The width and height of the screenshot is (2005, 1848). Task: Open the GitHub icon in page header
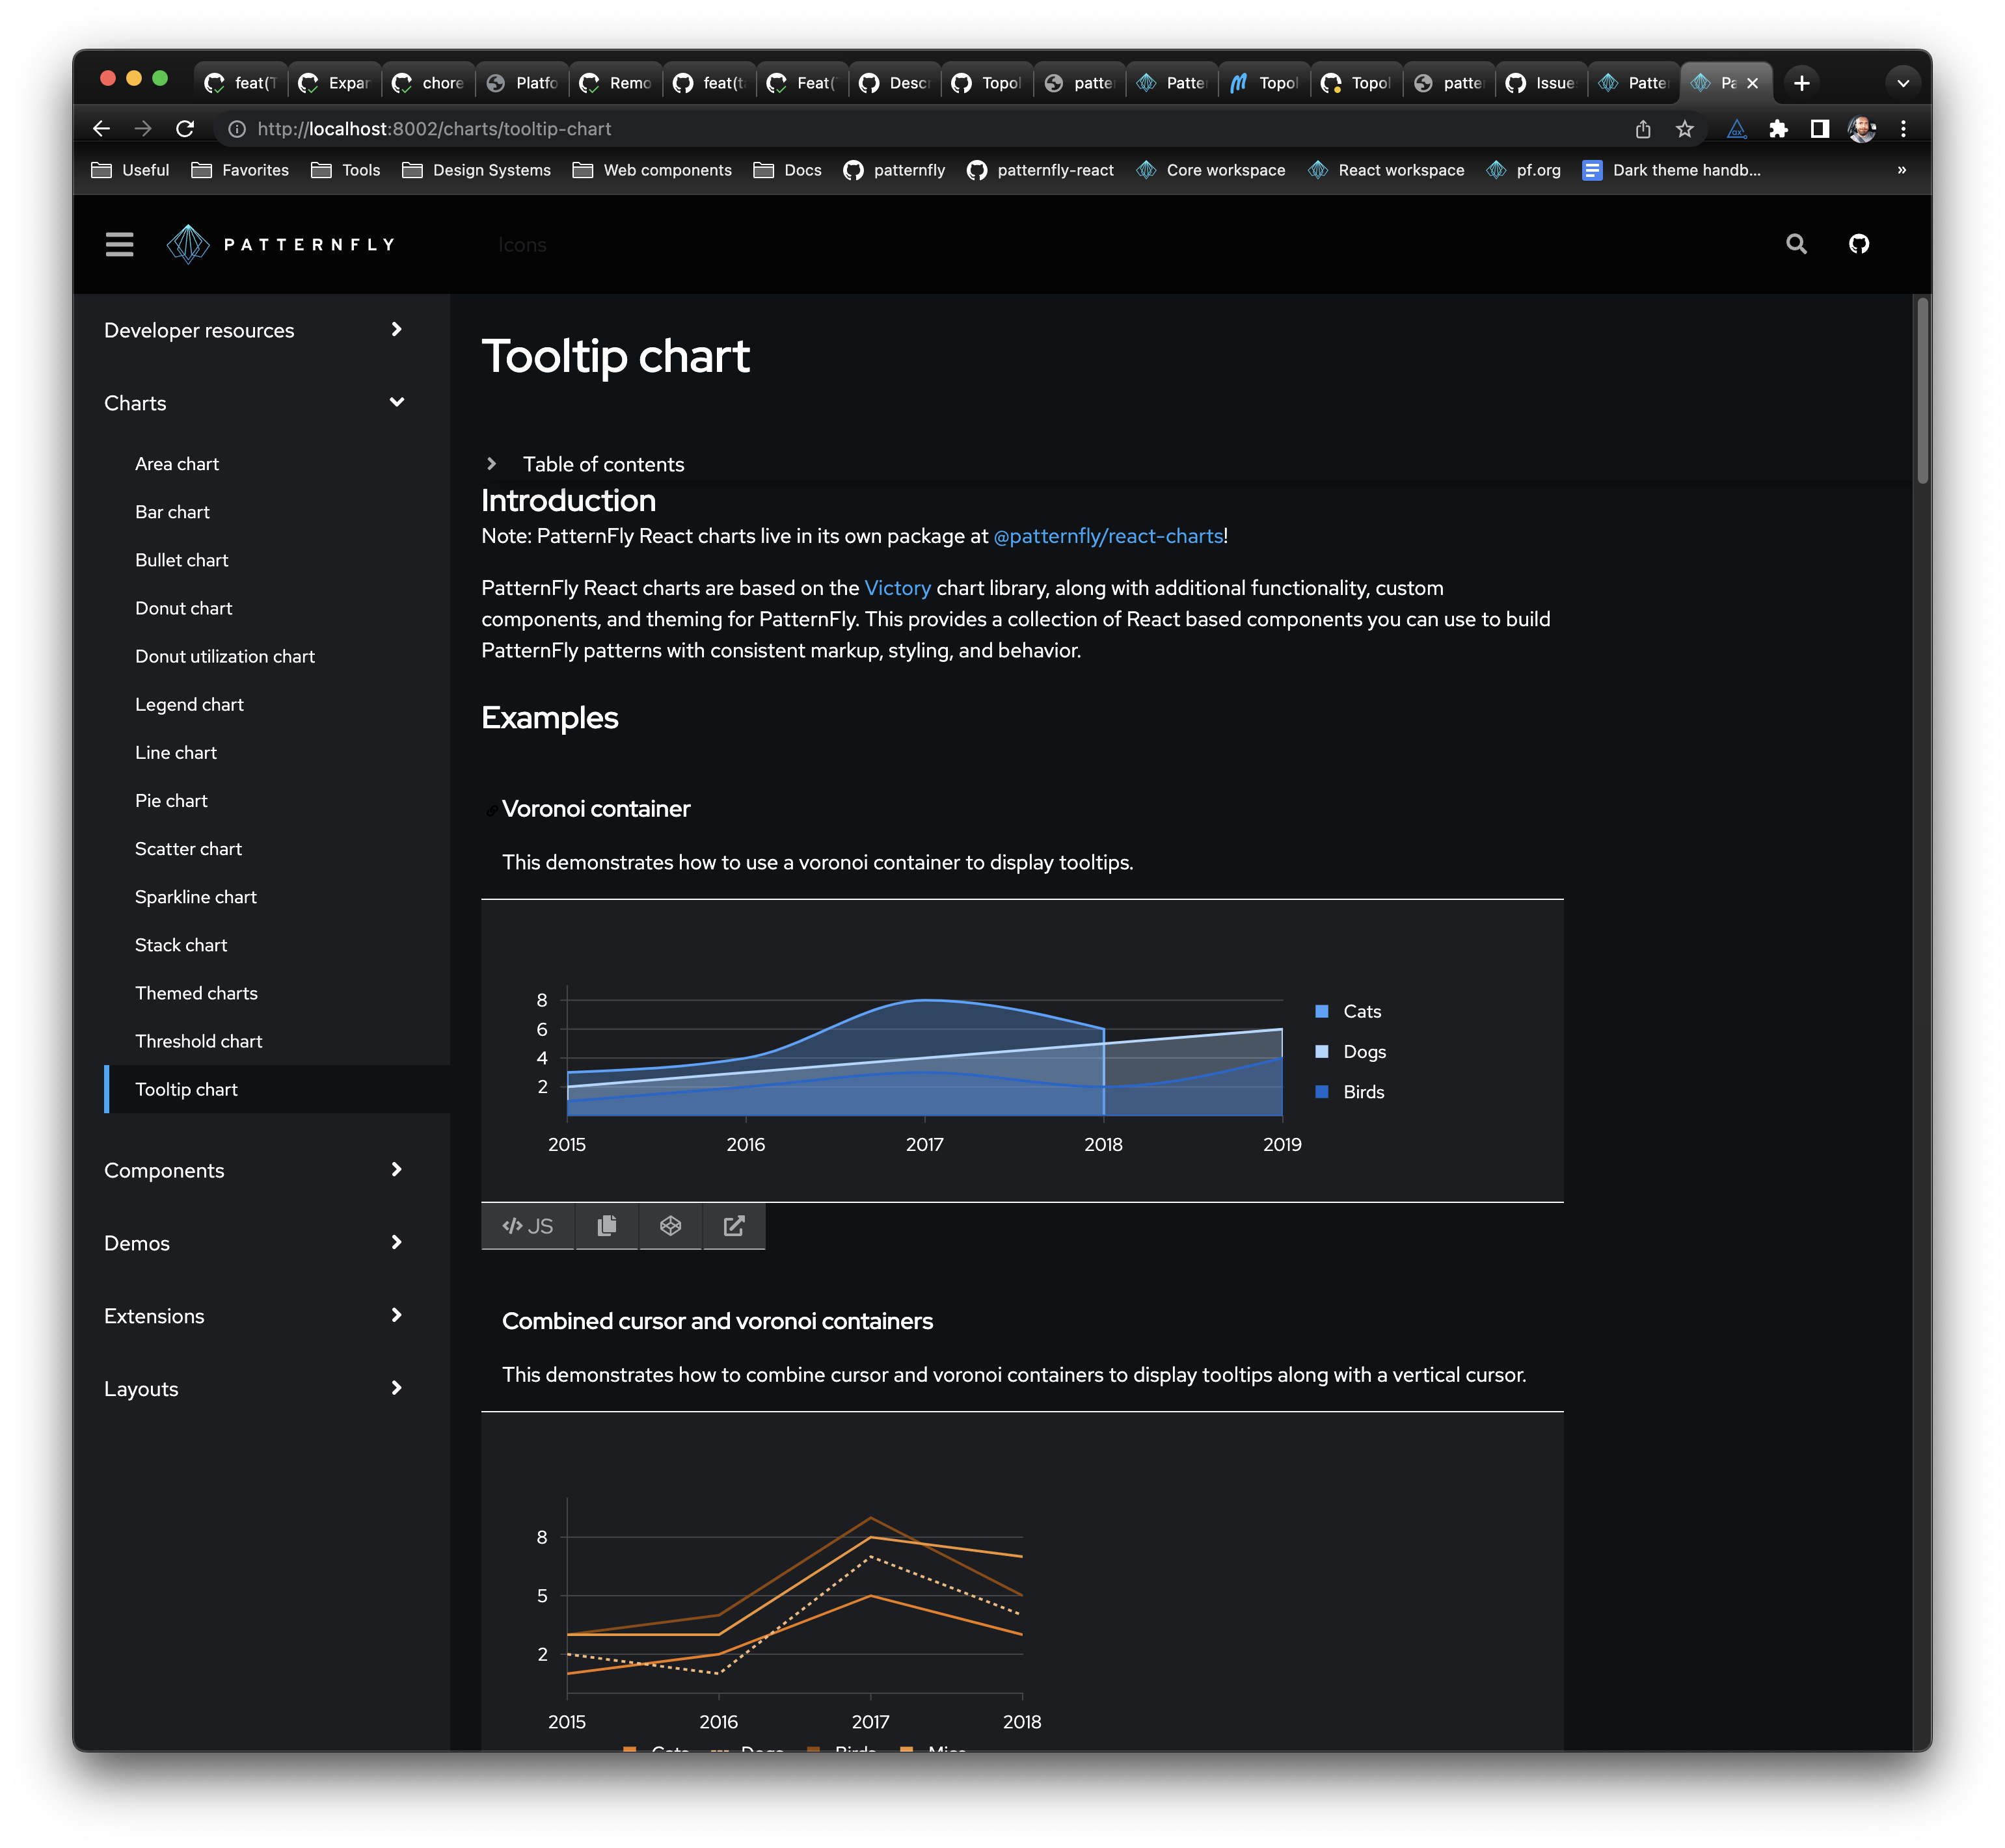[x=1858, y=244]
